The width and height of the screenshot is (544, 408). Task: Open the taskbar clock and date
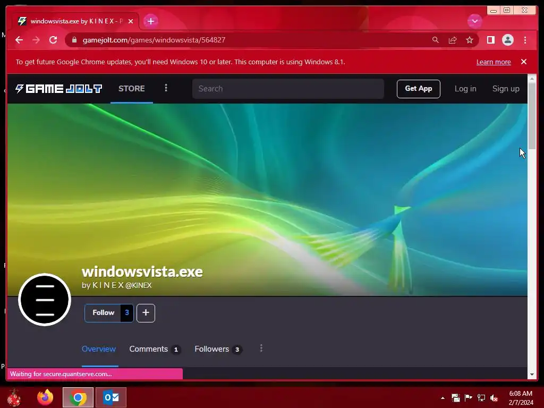coord(521,398)
